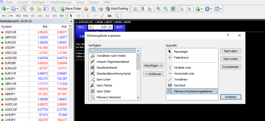The height and width of the screenshot is (121, 265).
Task: Launch MetaEditor via the book icon
Action: pyautogui.click(x=86, y=9)
